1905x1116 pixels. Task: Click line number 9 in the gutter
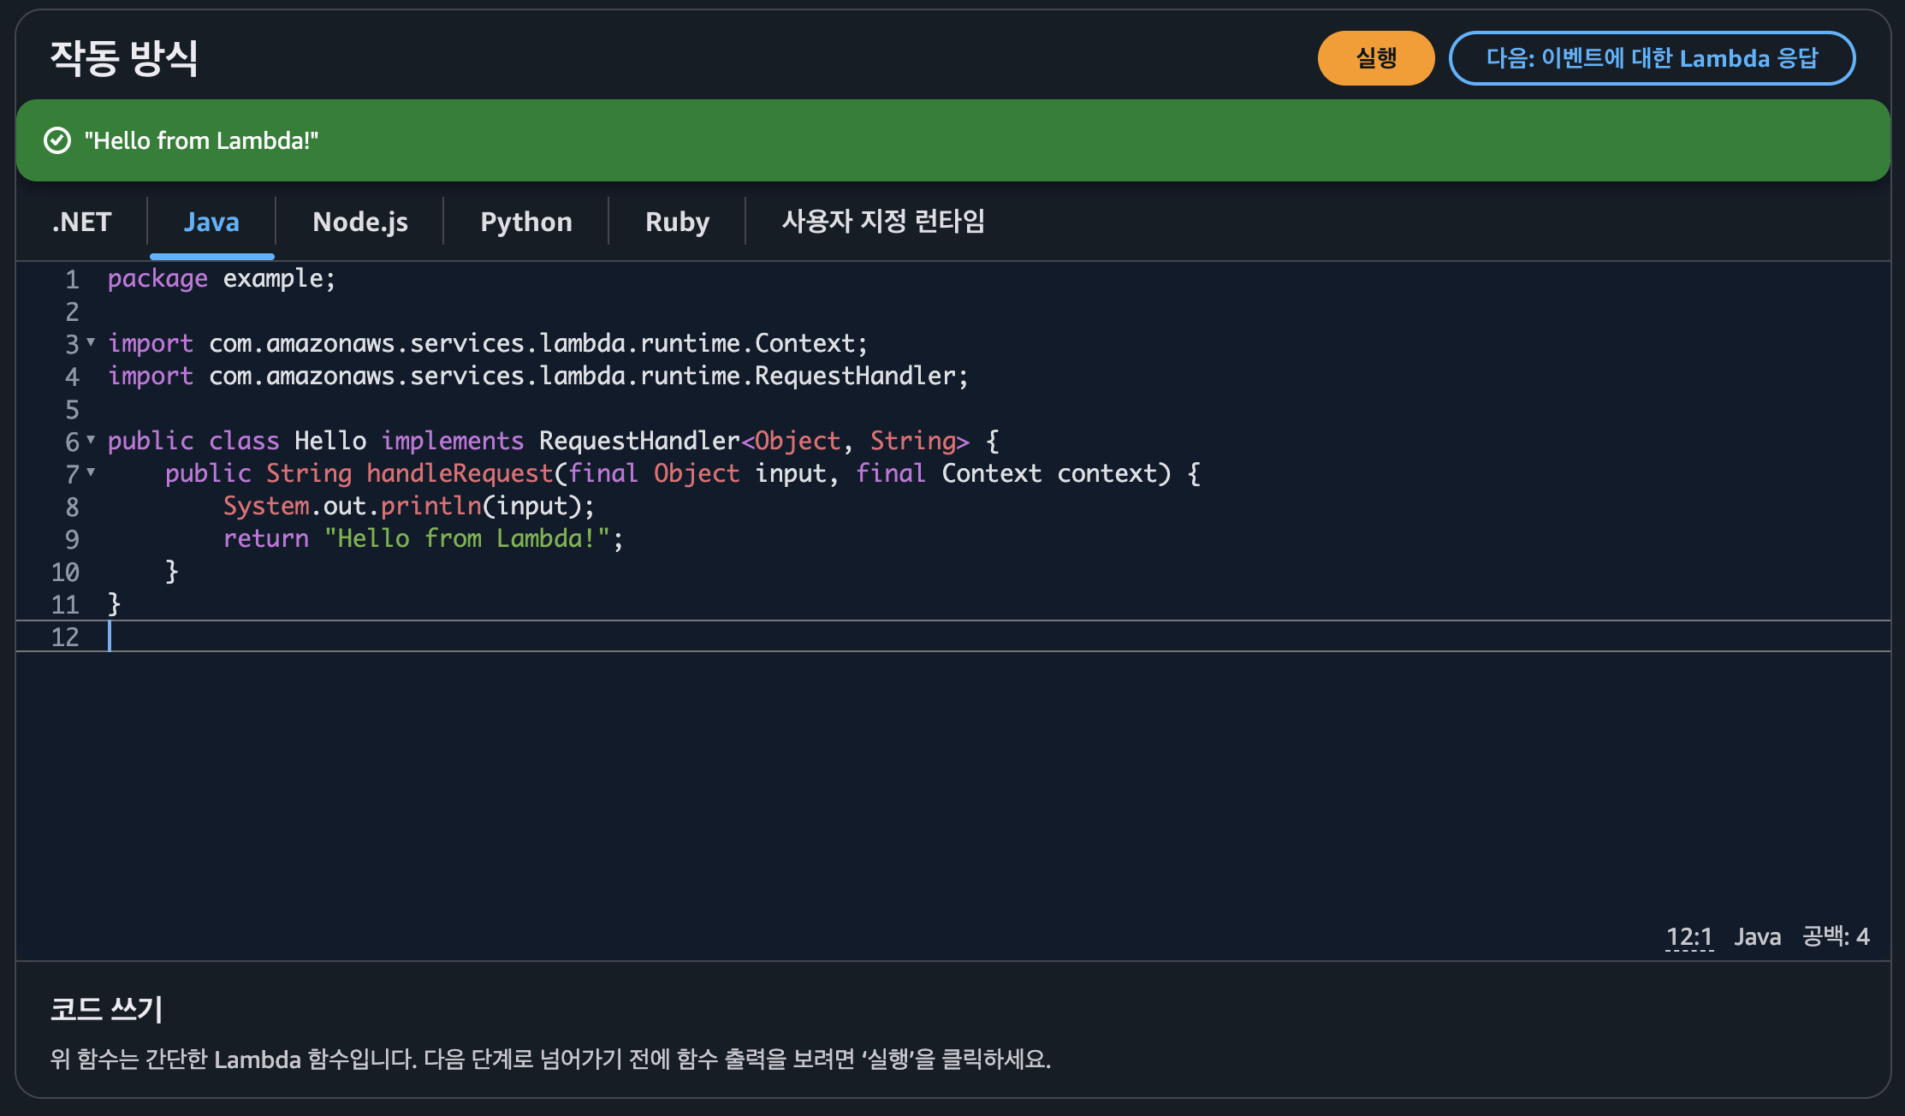pyautogui.click(x=72, y=539)
